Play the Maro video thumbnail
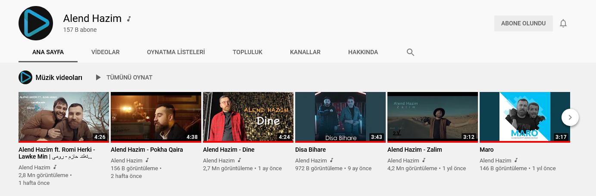 click(x=525, y=117)
